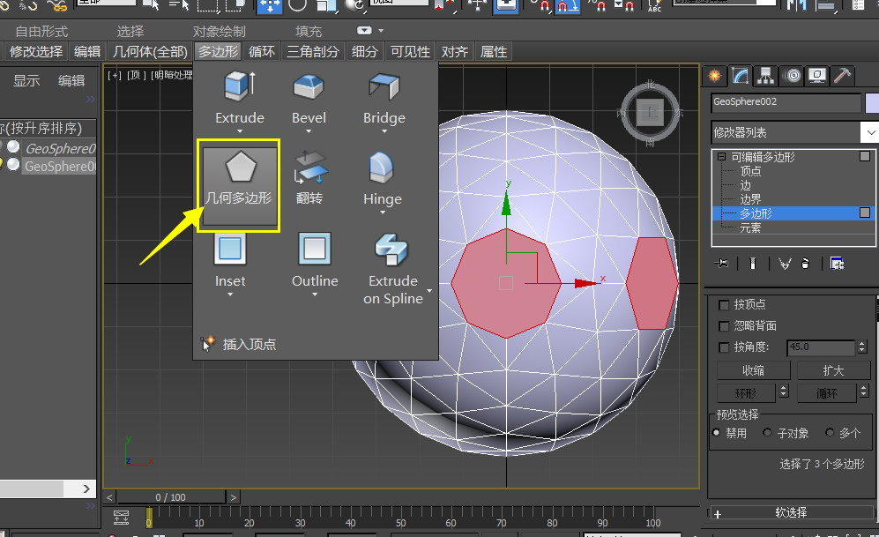
Task: Open the Utilities hammer panel tab
Action: [x=843, y=76]
